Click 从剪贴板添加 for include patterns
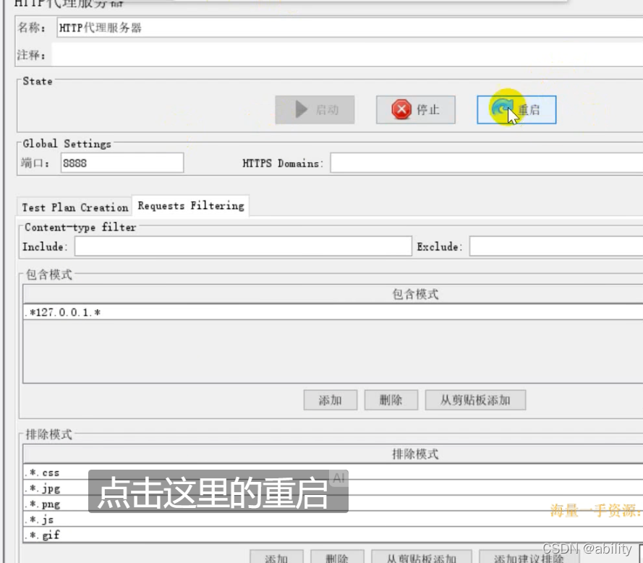The height and width of the screenshot is (563, 643). click(x=475, y=399)
